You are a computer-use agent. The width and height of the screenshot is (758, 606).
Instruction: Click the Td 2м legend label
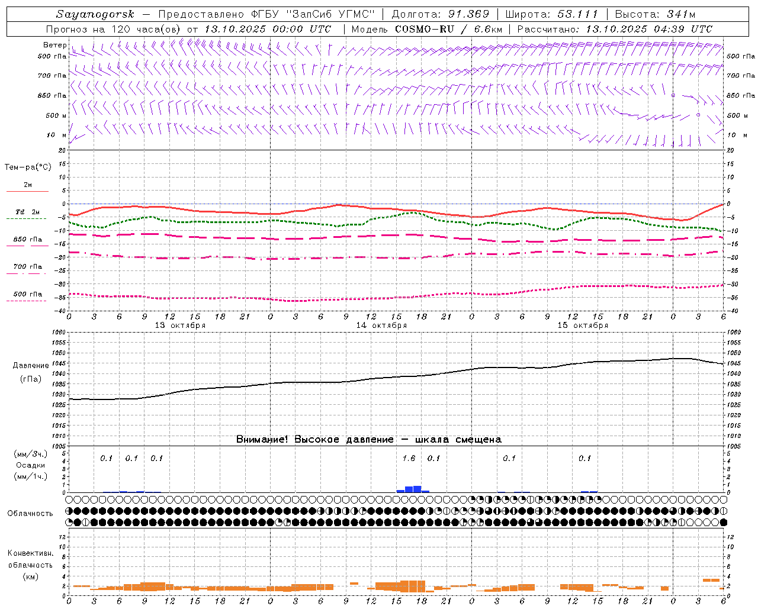[x=28, y=212]
